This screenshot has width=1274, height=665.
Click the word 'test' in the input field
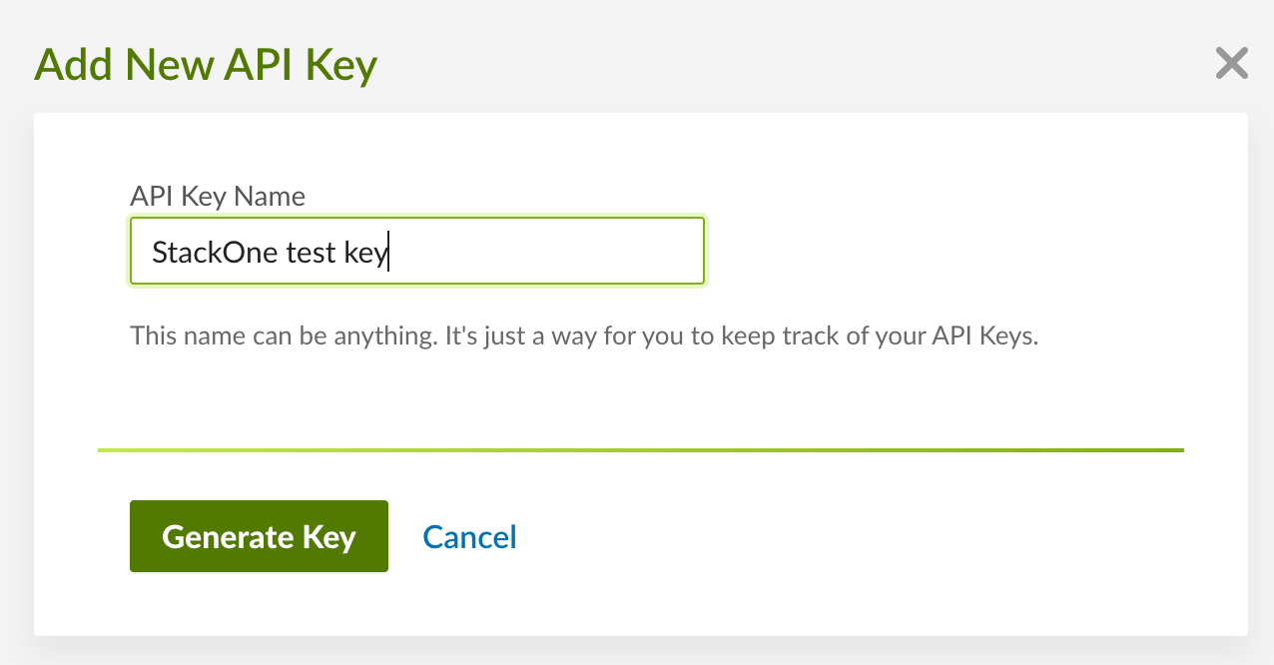[x=311, y=254]
